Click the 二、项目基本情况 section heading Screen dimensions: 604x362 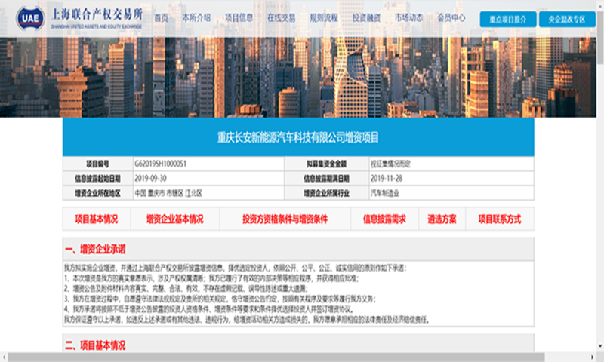(96, 345)
